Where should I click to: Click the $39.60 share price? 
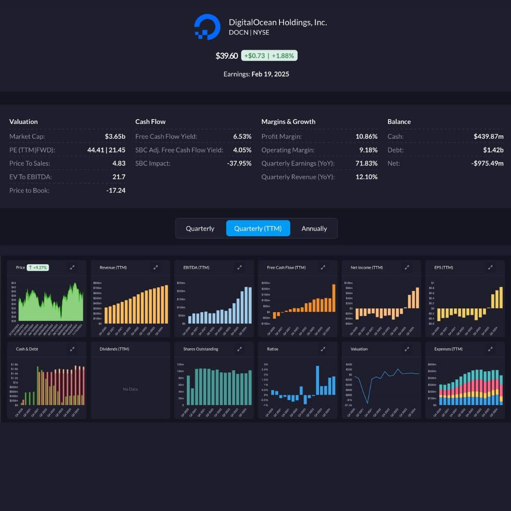pyautogui.click(x=227, y=56)
